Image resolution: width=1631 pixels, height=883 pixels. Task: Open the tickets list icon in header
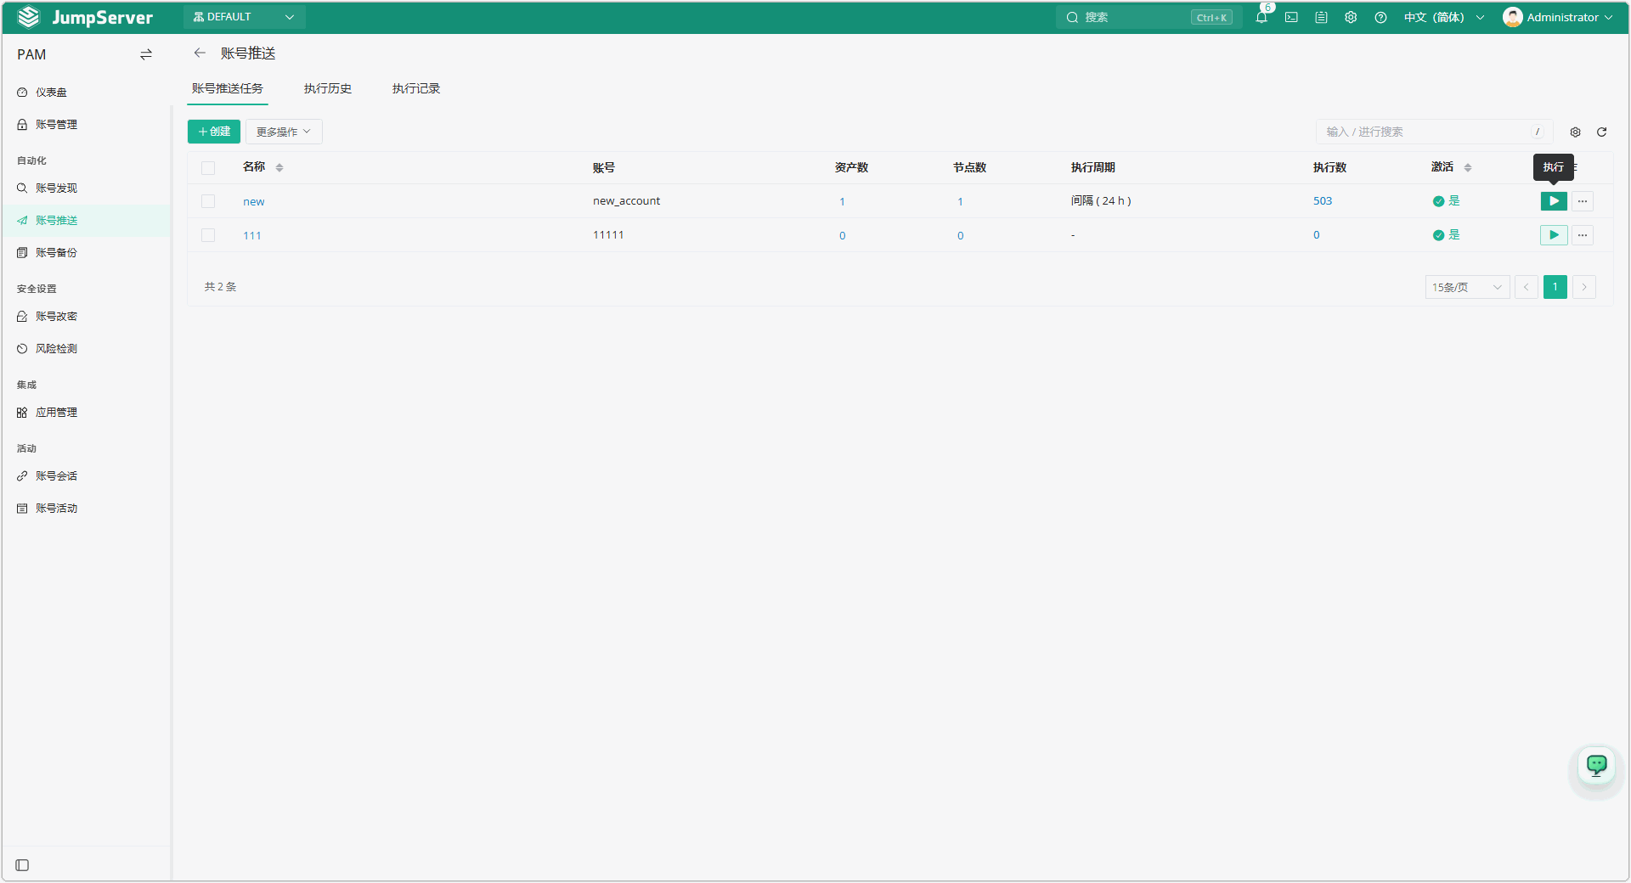pyautogui.click(x=1321, y=17)
